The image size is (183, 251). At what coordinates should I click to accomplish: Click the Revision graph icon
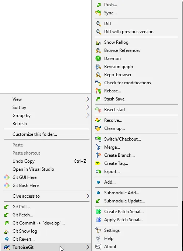98,67
